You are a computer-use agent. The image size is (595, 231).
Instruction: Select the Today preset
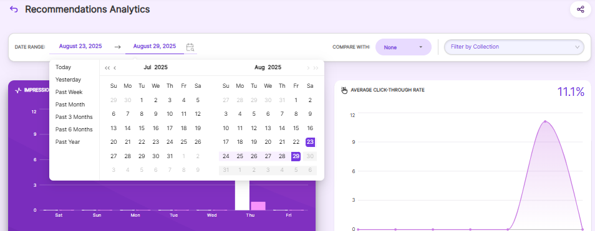pyautogui.click(x=63, y=67)
